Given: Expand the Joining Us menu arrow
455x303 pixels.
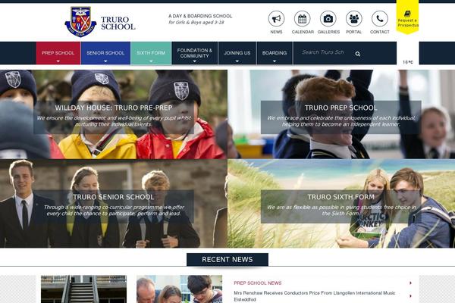Looking at the screenshot, I should [237, 61].
